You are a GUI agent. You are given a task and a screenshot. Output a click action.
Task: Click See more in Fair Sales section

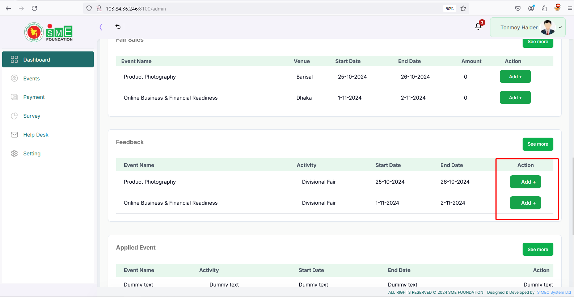coord(538,42)
